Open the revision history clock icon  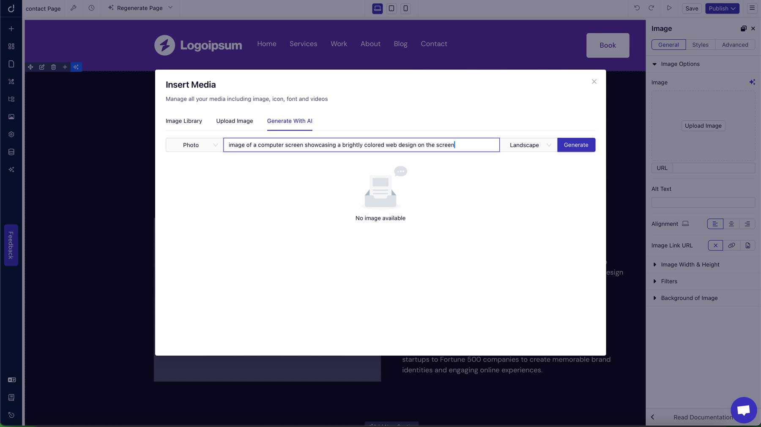[91, 8]
